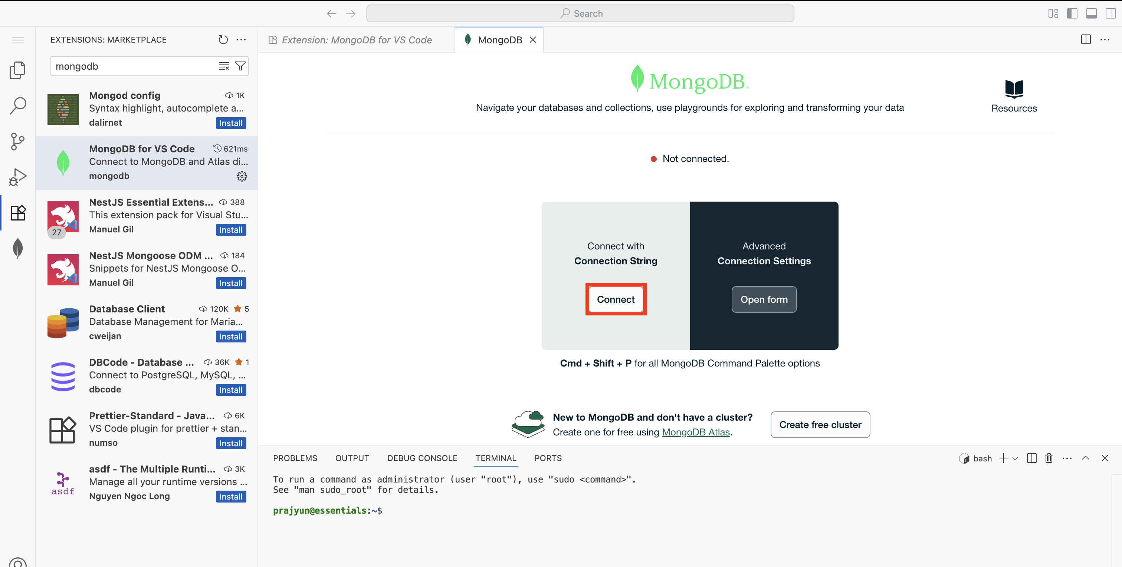Switch to the DEBUG CONSOLE tab
The image size is (1122, 567).
pyautogui.click(x=422, y=458)
